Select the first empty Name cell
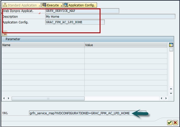 tap(43, 50)
